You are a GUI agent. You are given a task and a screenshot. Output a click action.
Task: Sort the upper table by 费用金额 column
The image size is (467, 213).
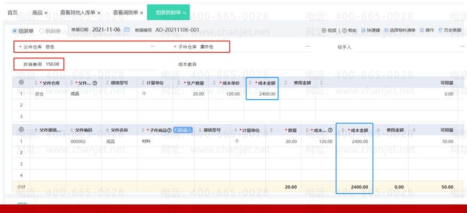coord(286,83)
